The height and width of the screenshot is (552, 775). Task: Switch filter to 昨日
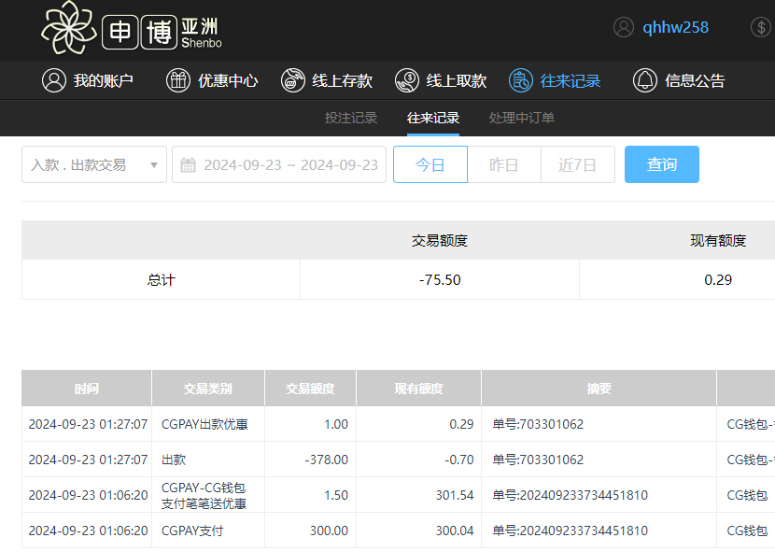point(504,163)
